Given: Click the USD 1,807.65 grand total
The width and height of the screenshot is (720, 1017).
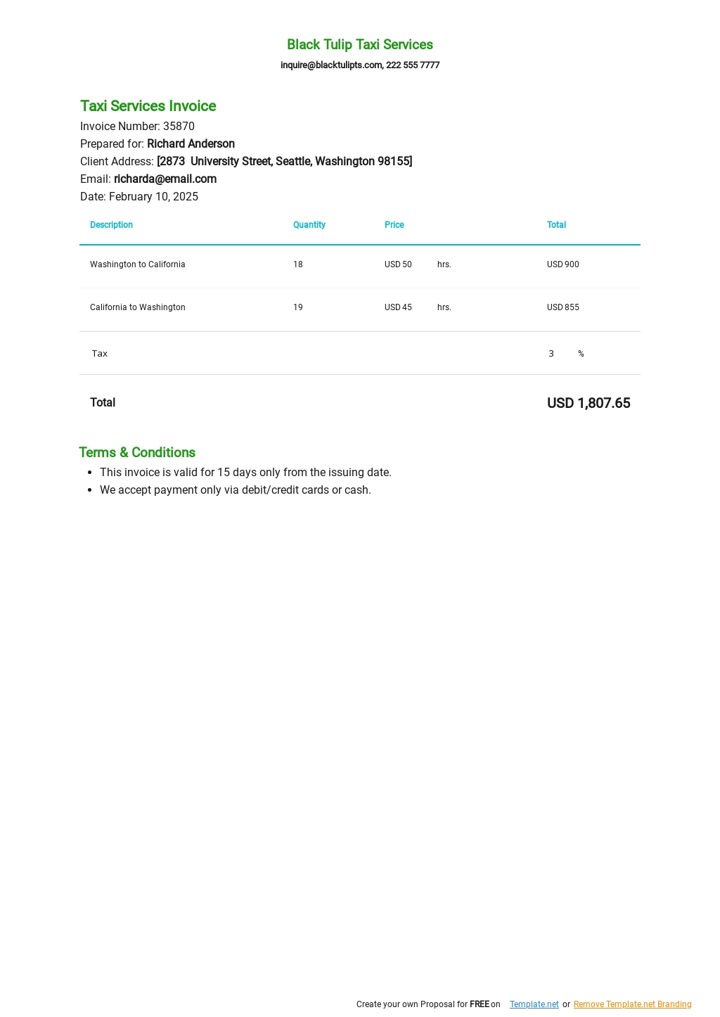Looking at the screenshot, I should (589, 403).
